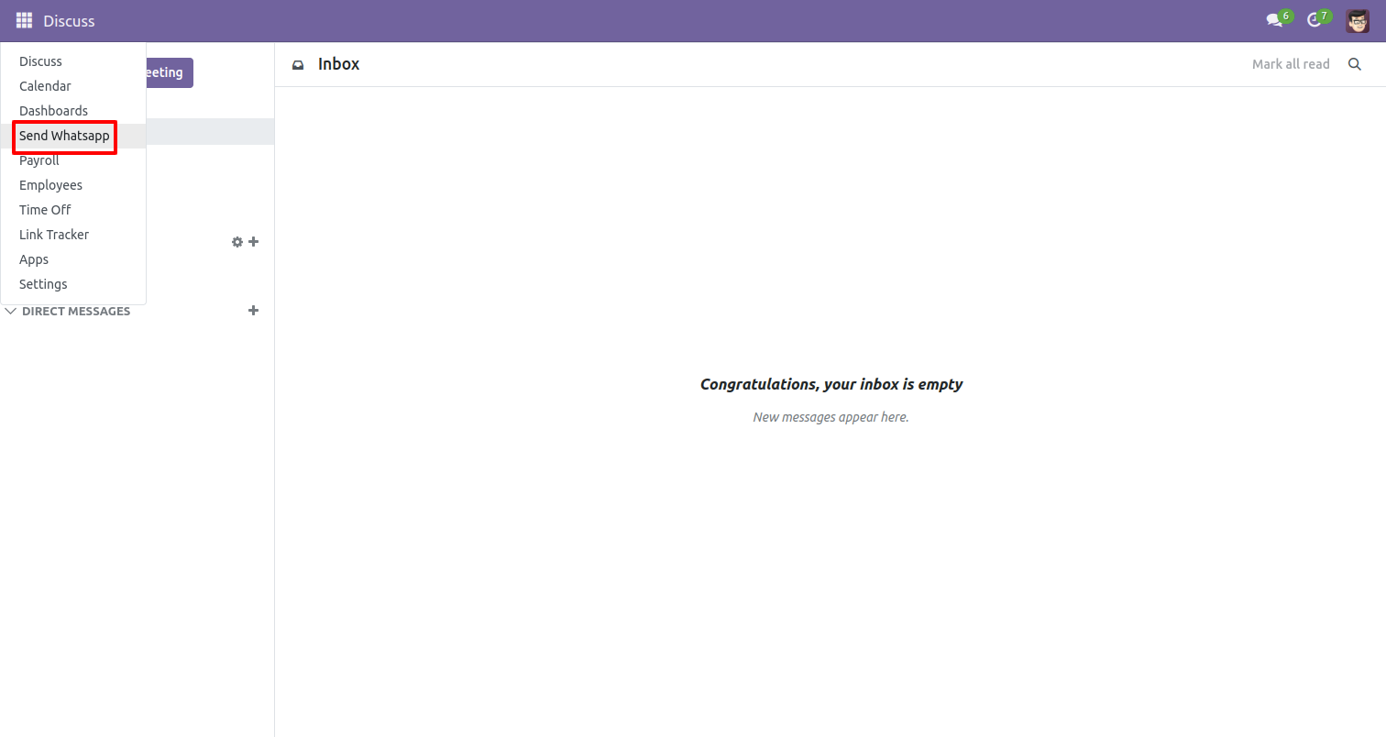Click the search magnifier icon in Inbox header
Image resolution: width=1386 pixels, height=737 pixels.
click(x=1355, y=64)
